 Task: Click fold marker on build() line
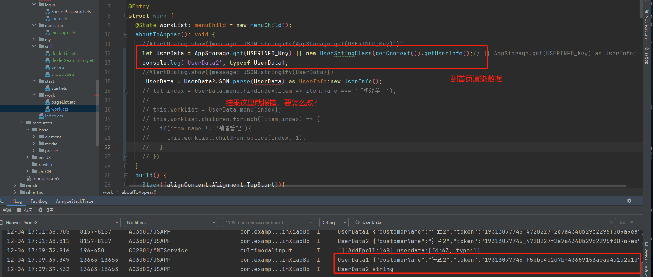pyautogui.click(x=126, y=176)
